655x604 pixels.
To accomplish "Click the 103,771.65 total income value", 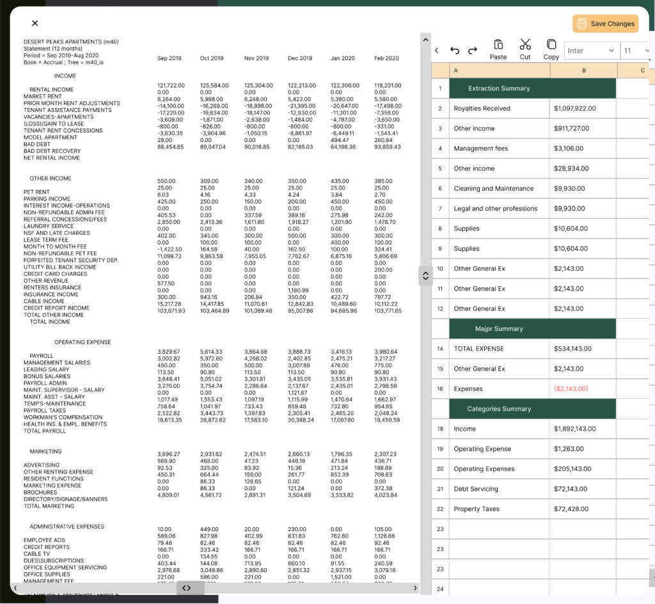I will (x=388, y=311).
